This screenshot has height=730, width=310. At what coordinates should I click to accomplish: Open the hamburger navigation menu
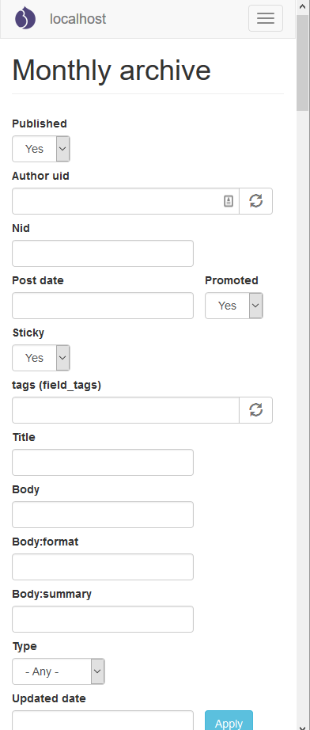point(266,18)
